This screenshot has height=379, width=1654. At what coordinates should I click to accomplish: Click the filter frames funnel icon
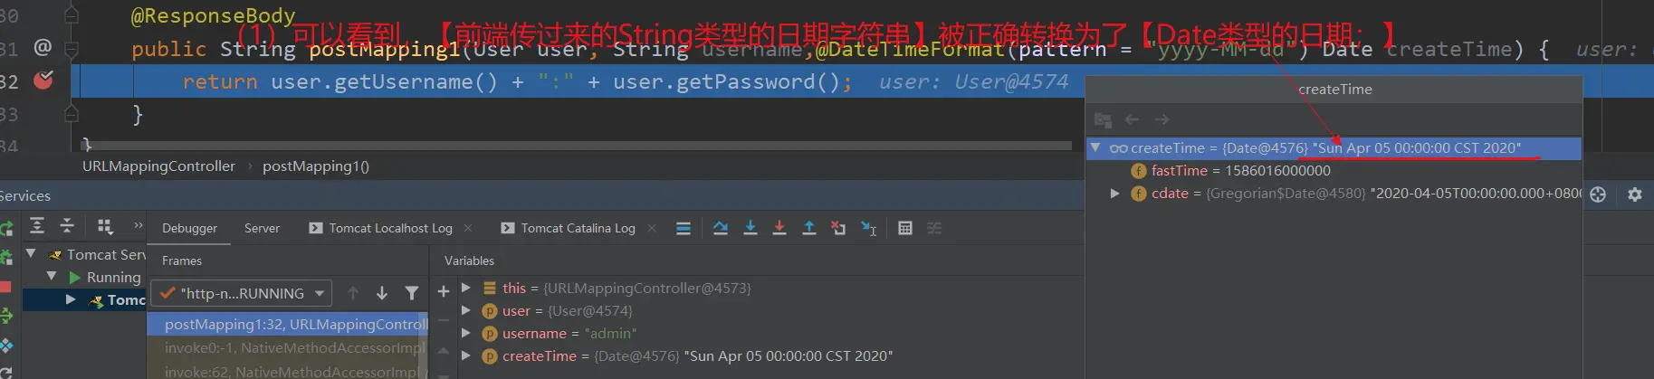412,293
